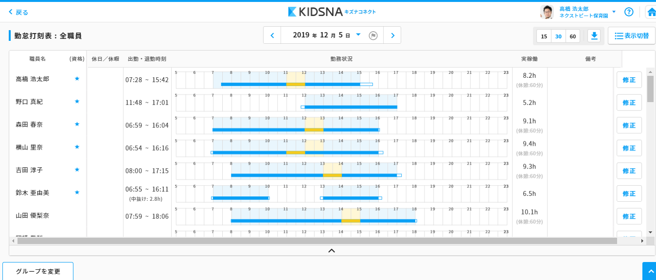Select the 30 minute interval

(x=558, y=36)
